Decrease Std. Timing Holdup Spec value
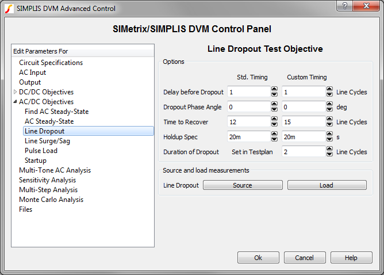Viewport: 384px width, 275px height. point(274,139)
